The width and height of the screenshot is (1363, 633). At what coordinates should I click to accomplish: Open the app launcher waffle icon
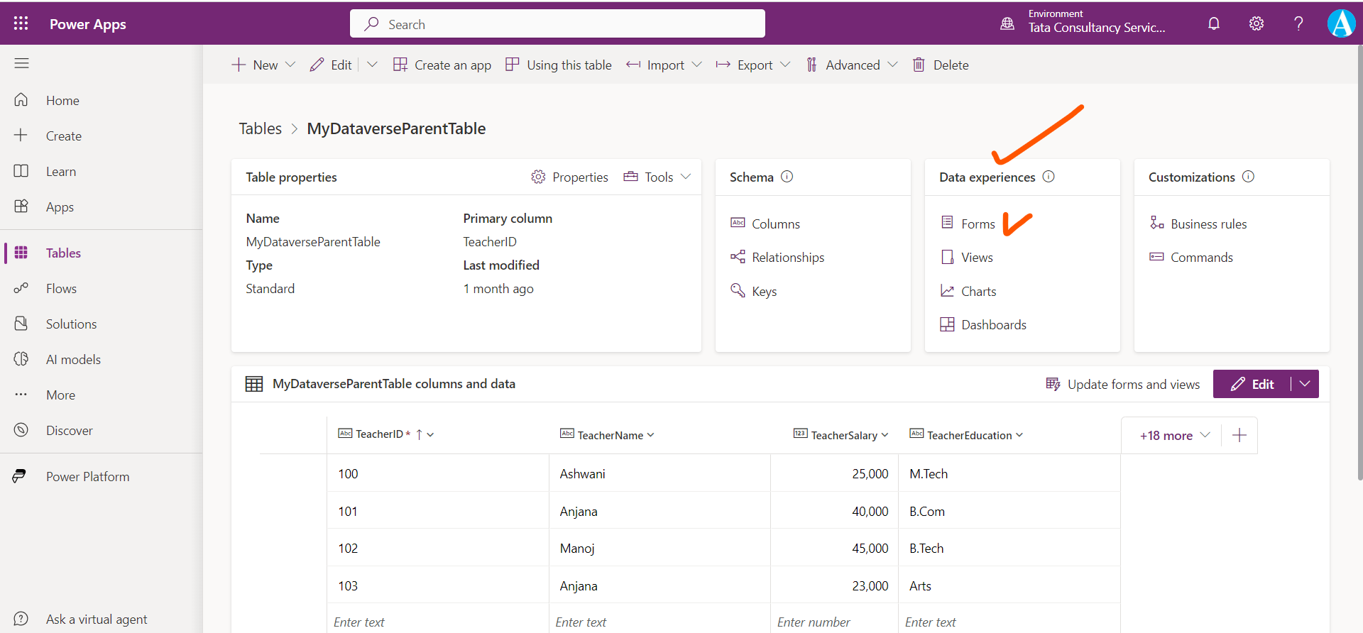[x=21, y=23]
